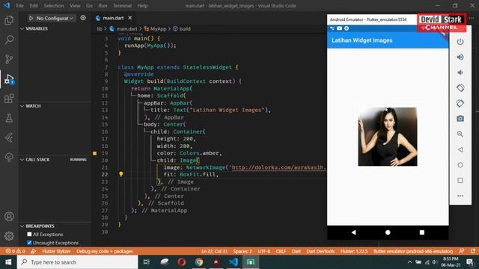The width and height of the screenshot is (479, 269).
Task: Open the Explorer view in activity bar
Action: (x=9, y=20)
